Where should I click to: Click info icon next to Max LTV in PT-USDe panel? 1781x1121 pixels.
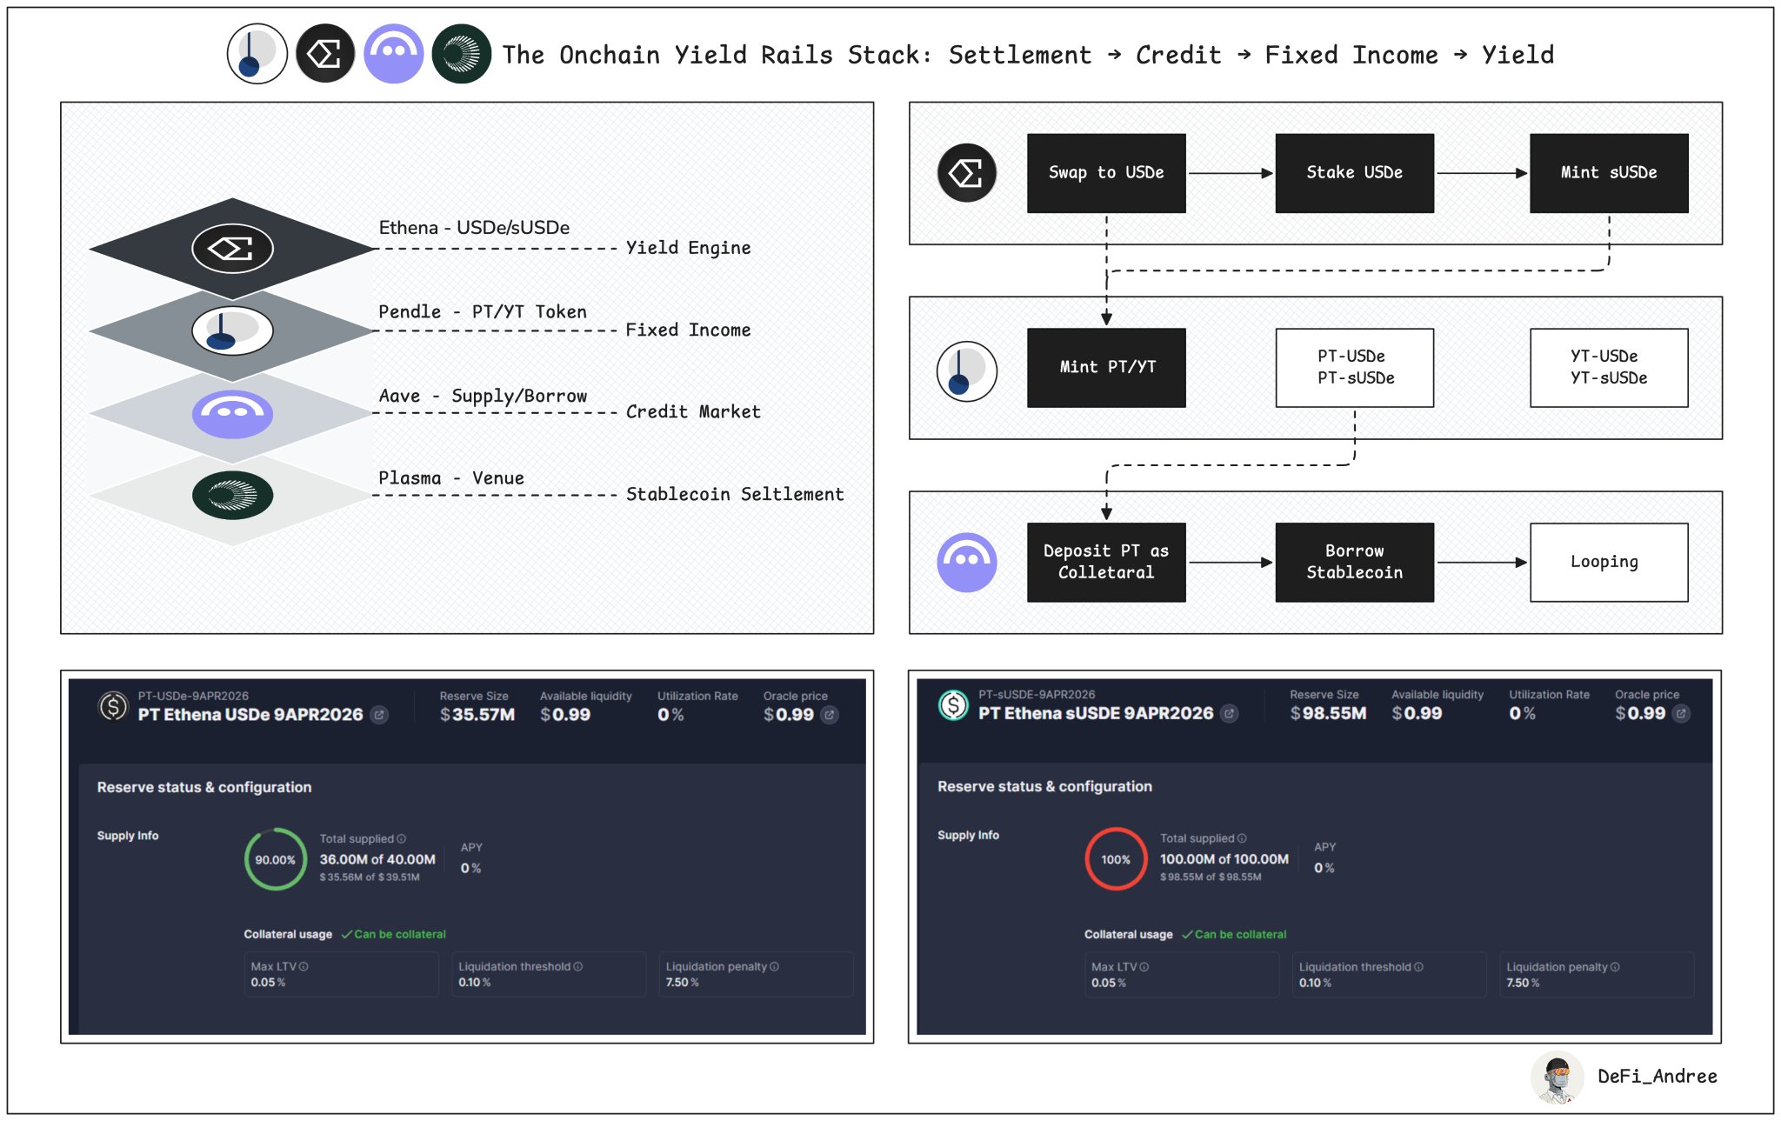click(304, 966)
